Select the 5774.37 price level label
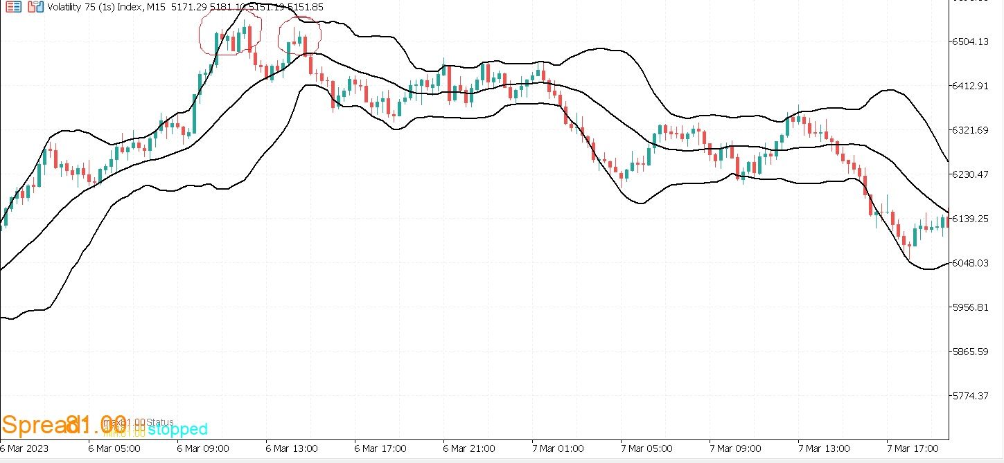The height and width of the screenshot is (463, 1004). [971, 396]
